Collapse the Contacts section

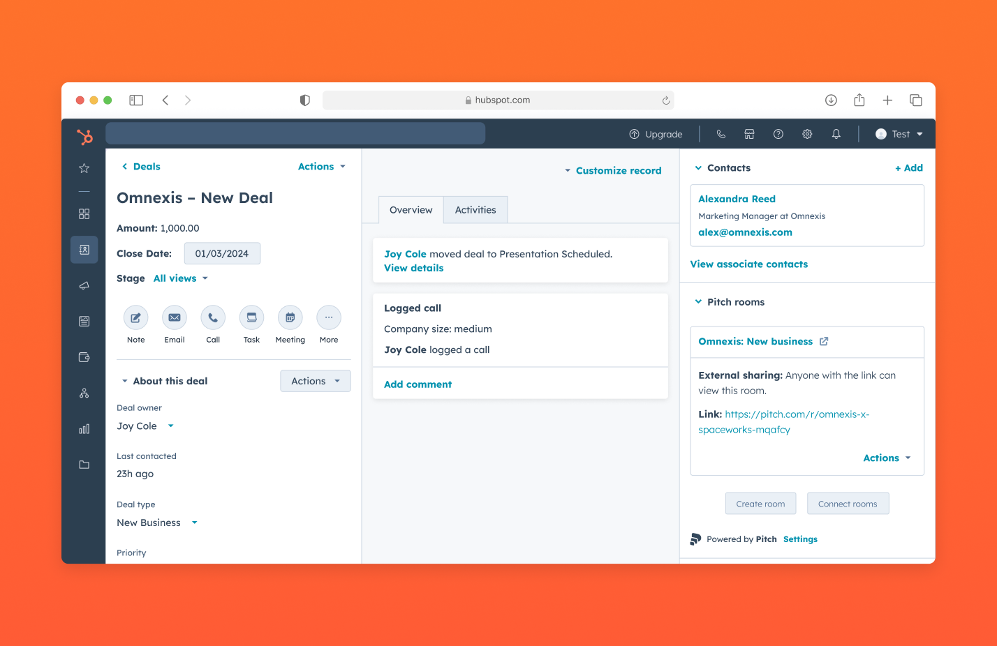698,168
